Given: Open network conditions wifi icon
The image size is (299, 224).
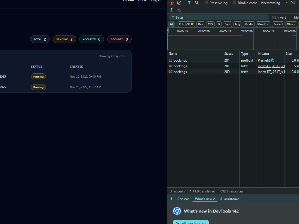Looking at the screenshot, I should (294, 3).
